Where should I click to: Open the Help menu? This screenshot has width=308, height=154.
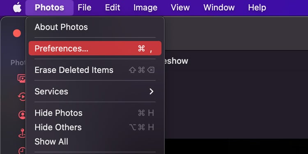257,8
